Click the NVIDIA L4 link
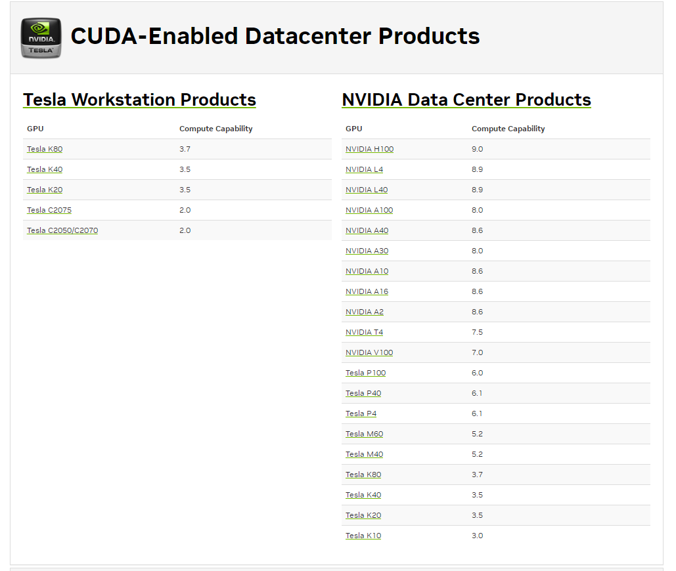The height and width of the screenshot is (571, 676). coord(364,169)
